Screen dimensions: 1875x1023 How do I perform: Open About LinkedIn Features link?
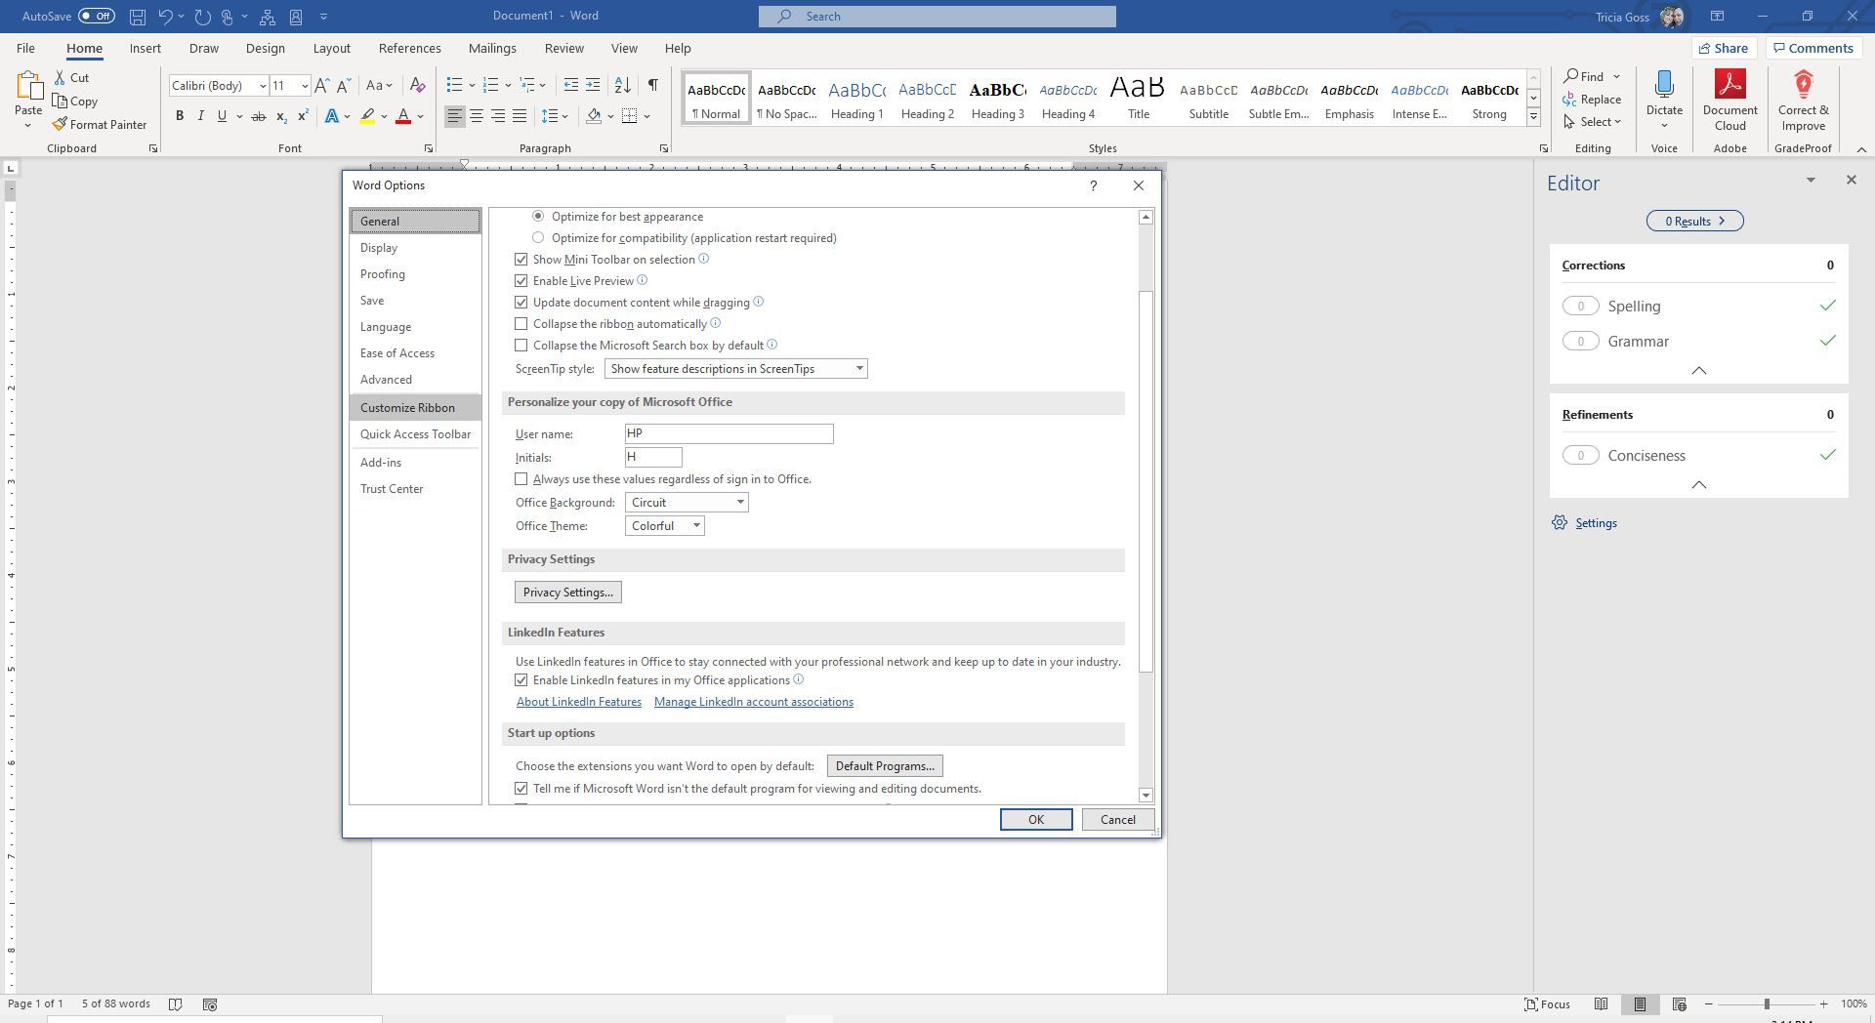click(579, 702)
